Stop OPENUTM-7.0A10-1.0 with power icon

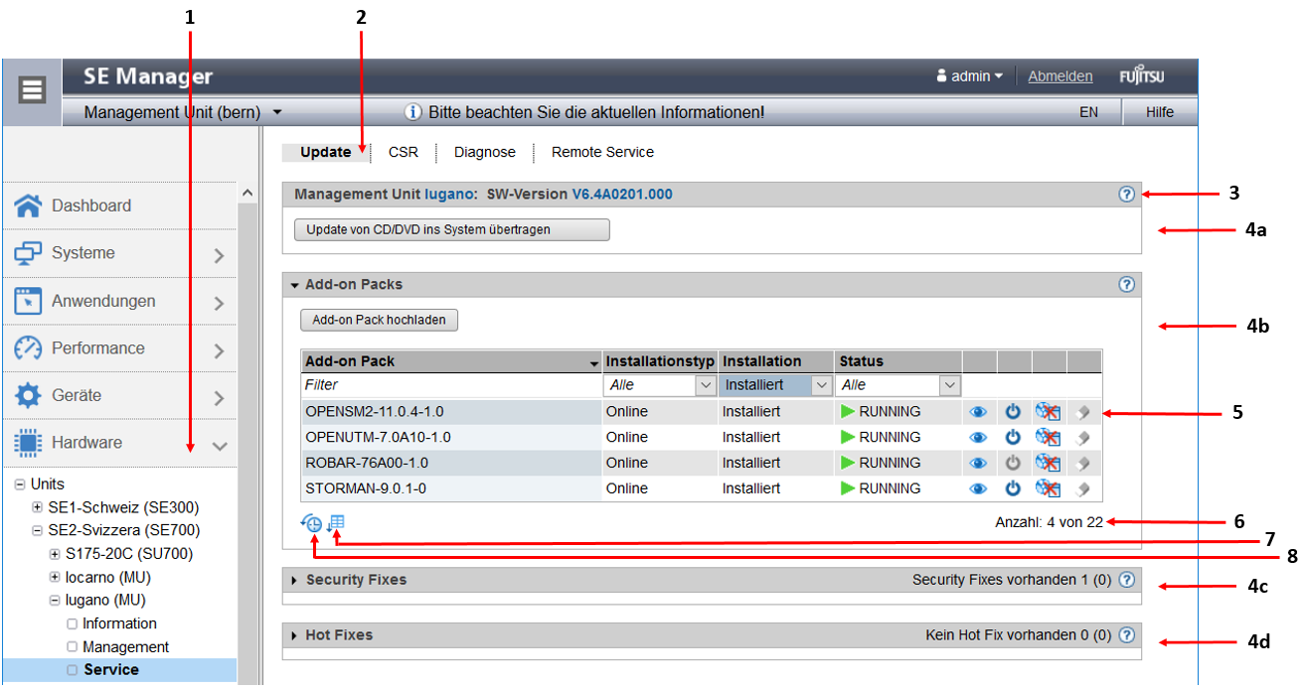[1013, 437]
